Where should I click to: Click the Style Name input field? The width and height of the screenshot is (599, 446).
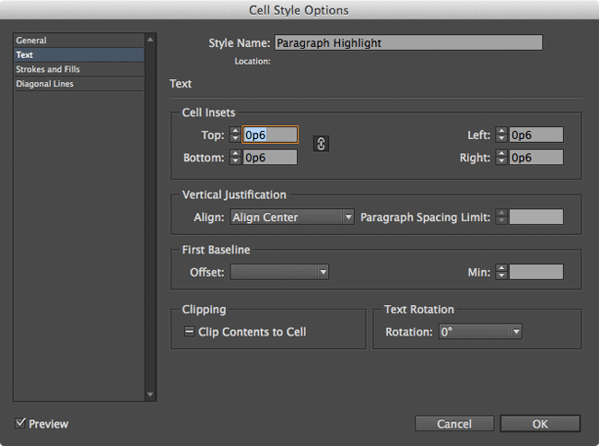(x=408, y=42)
